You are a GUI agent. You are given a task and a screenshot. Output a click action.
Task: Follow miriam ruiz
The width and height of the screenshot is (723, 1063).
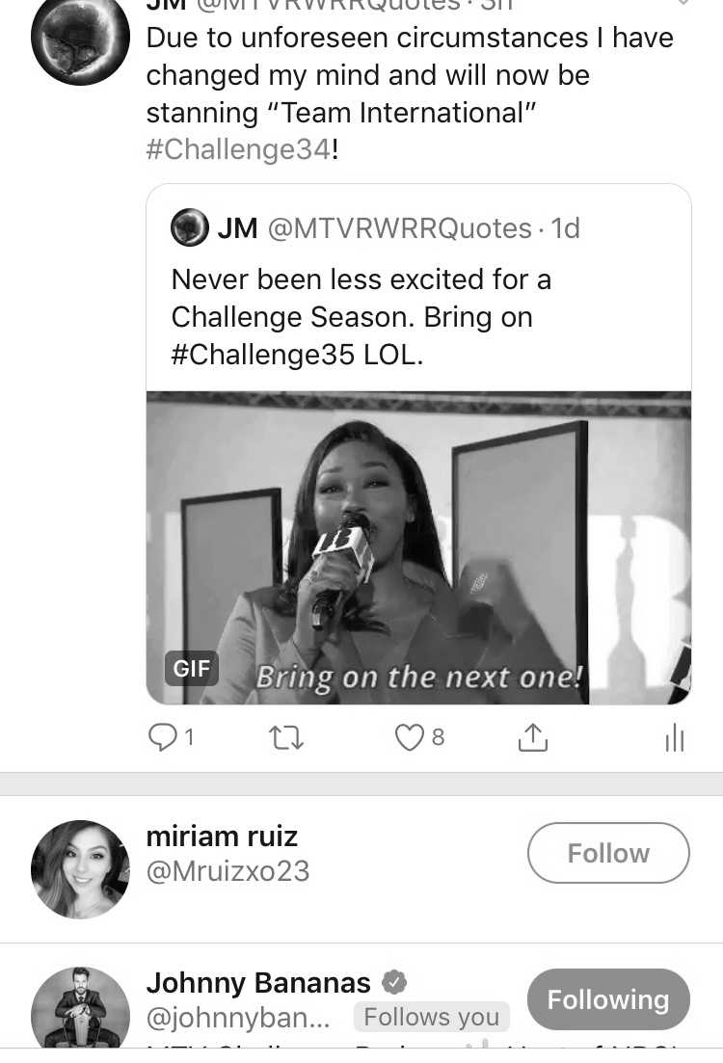[608, 853]
